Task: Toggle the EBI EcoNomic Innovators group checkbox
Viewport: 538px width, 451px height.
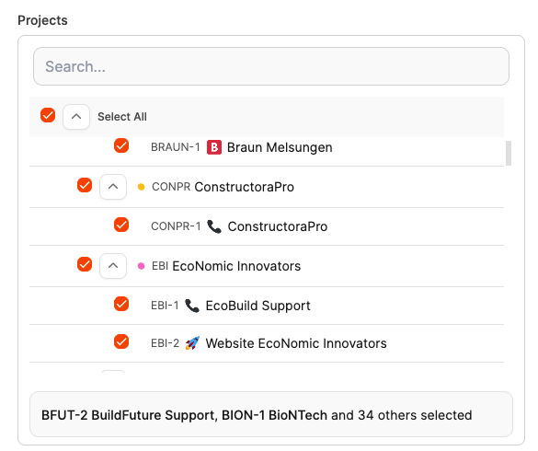Action: [x=85, y=264]
